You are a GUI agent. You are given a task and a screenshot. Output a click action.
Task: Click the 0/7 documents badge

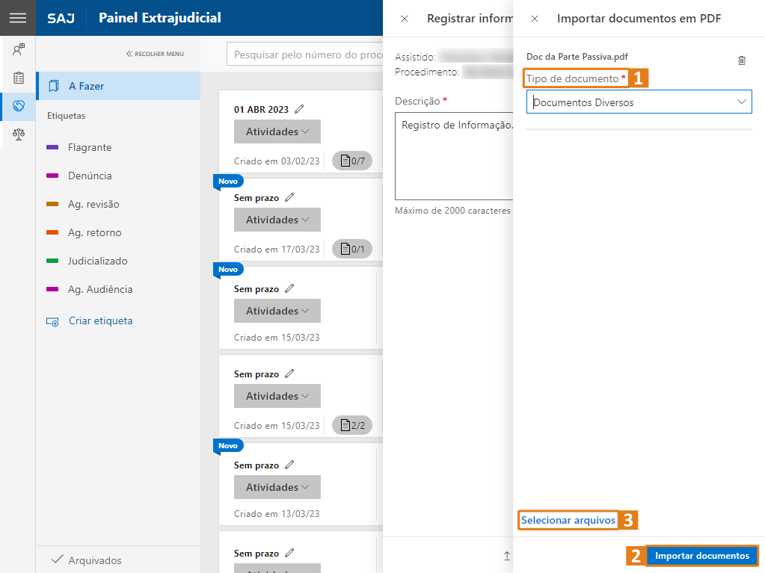[352, 161]
